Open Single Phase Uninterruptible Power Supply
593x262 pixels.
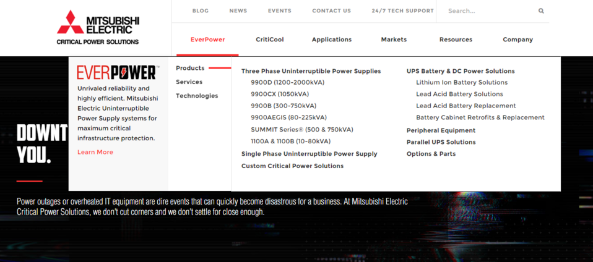click(309, 154)
